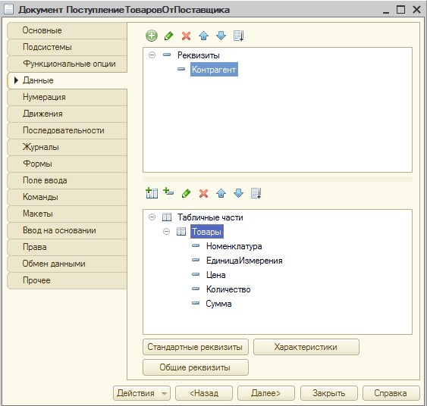This screenshot has width=427, height=406.
Task: Add attribute to tabular section icon
Action: tap(168, 192)
